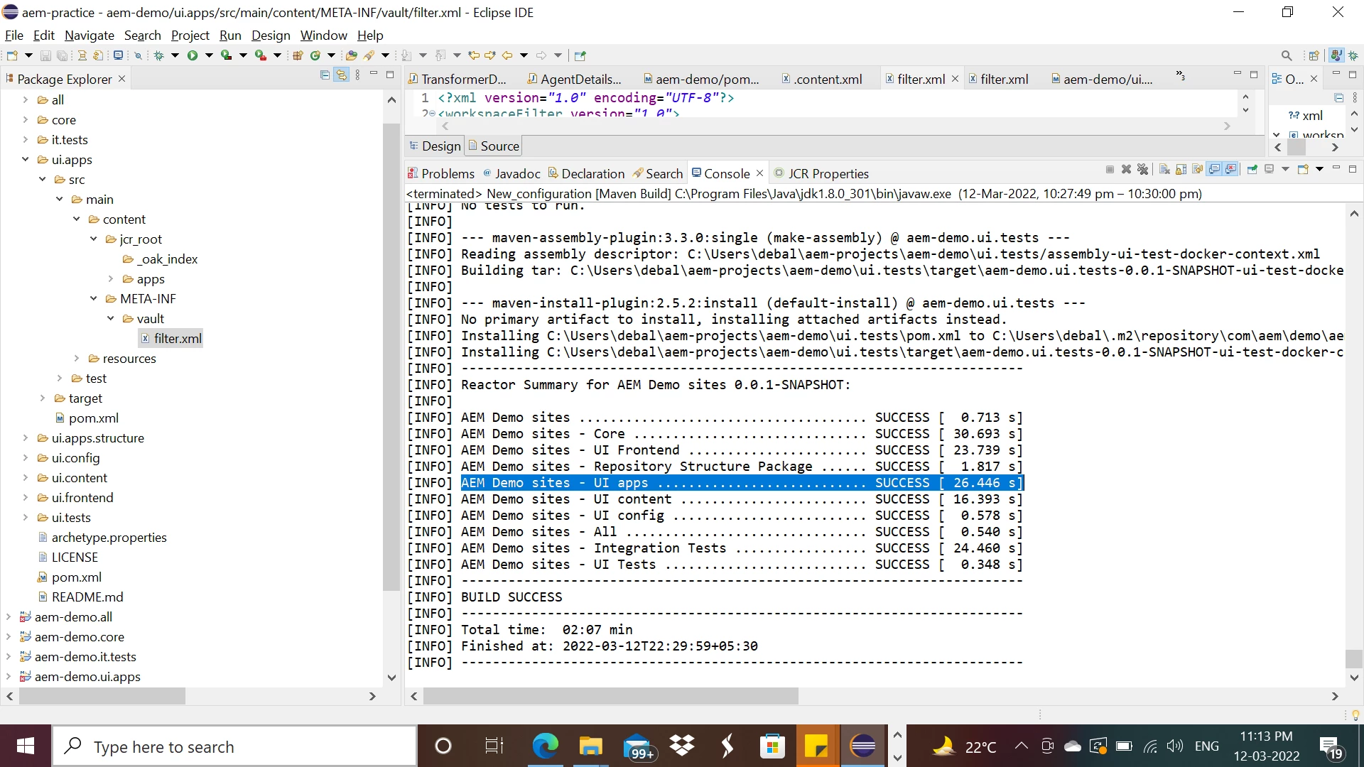Select pom.xml under ui.apps
Screen dimensions: 1364x767
coord(93,418)
